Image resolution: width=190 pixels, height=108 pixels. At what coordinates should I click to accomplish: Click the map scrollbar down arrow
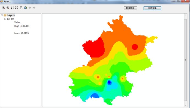[186, 105]
